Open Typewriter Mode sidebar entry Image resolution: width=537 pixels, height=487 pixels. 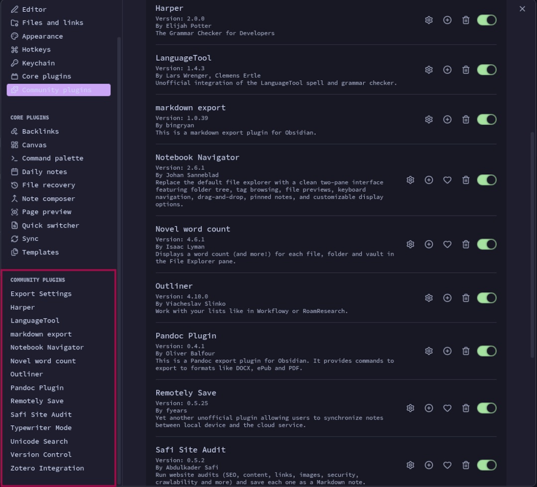(x=59, y=428)
